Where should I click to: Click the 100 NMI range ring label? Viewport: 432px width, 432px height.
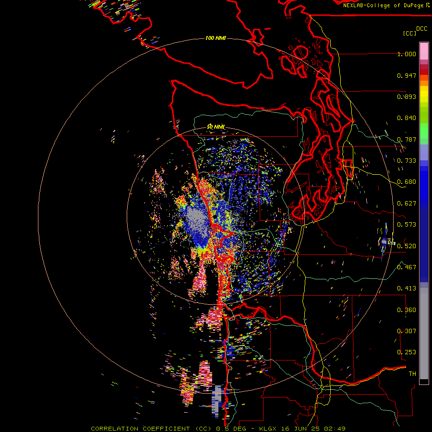[216, 38]
